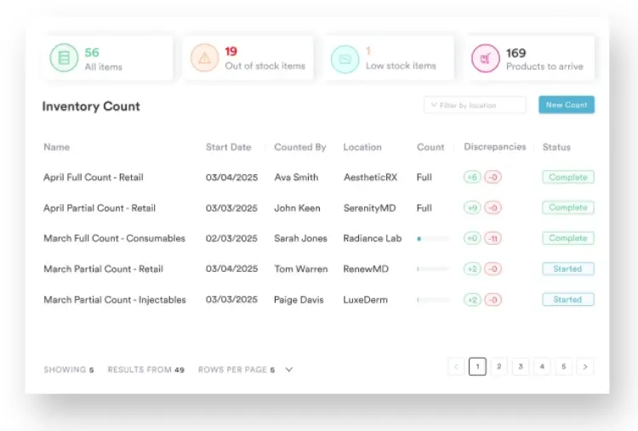This screenshot has height=431, width=638.
Task: Go to page 4
Action: click(x=542, y=366)
